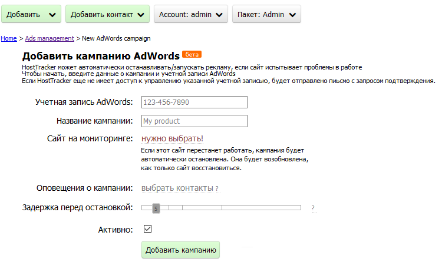
Task: Click the help mark beside выбрать контакты
Action: click(217, 188)
